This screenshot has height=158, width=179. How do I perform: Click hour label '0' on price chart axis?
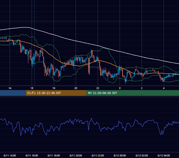120,88
